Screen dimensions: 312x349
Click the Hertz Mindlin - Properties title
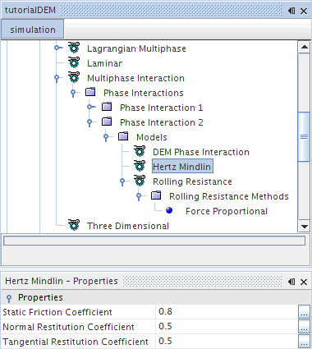(x=62, y=281)
